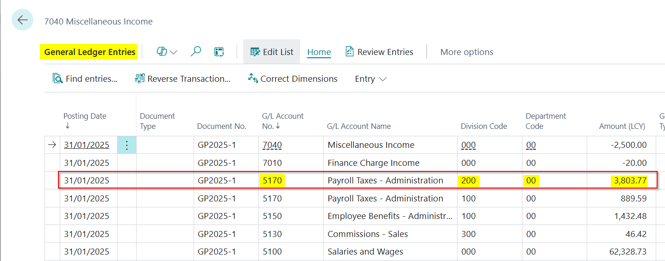
Task: Open the analysis mode view icon
Action: [219, 52]
